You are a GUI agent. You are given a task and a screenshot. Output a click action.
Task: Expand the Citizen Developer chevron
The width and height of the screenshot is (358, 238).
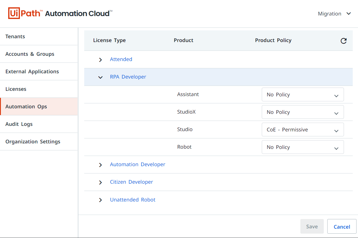[100, 182]
